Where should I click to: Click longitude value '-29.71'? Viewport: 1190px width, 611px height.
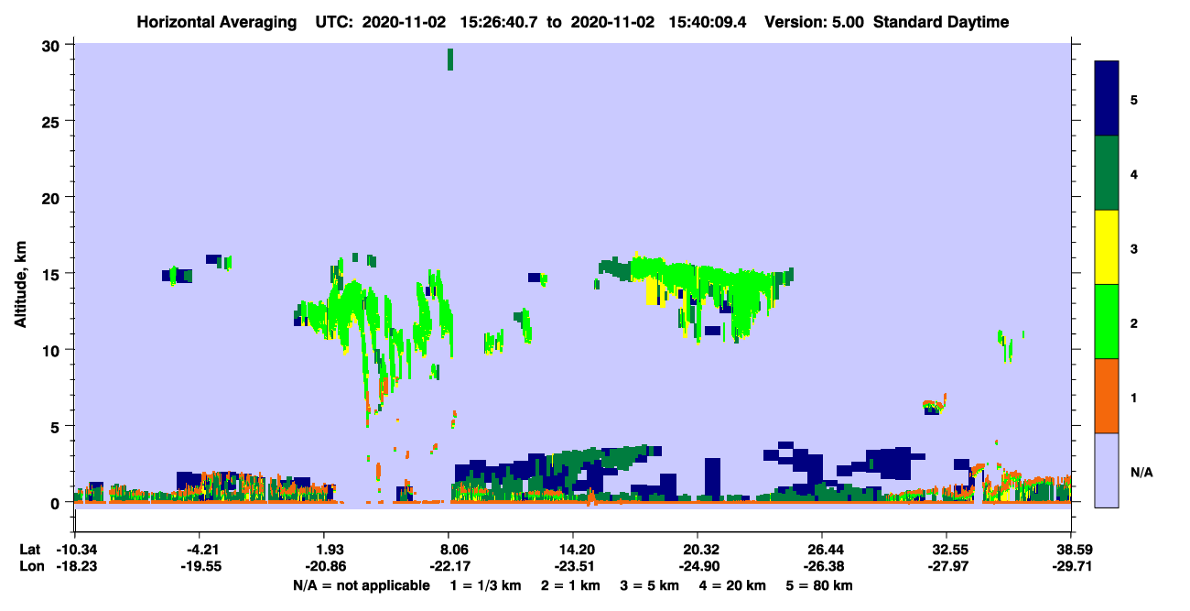point(1071,567)
